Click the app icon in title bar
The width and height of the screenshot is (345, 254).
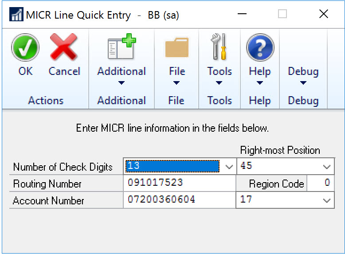click(16, 15)
